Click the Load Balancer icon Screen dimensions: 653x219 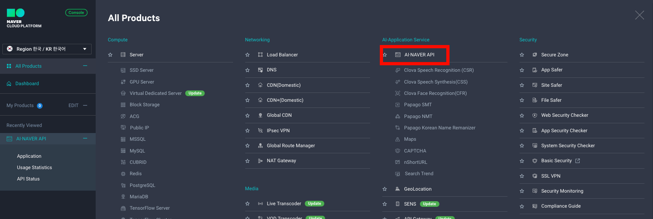click(x=260, y=55)
